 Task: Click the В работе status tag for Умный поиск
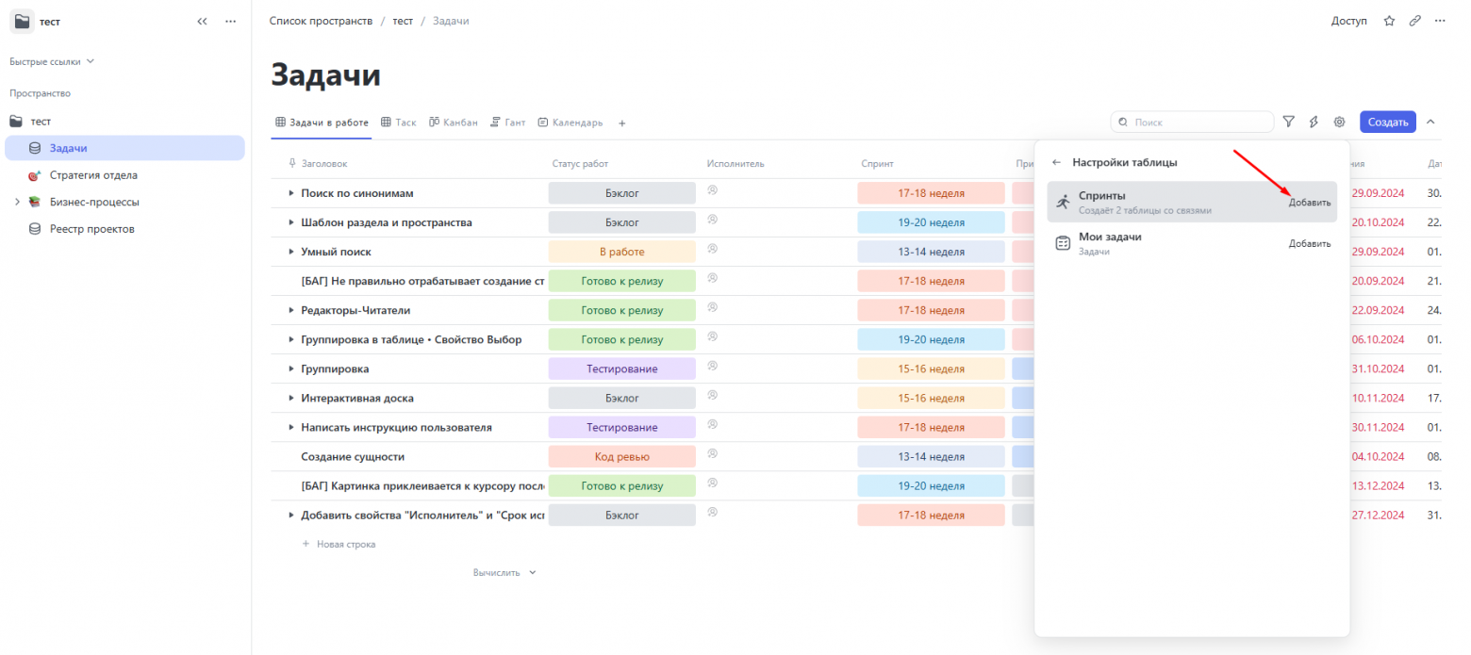[x=621, y=252]
